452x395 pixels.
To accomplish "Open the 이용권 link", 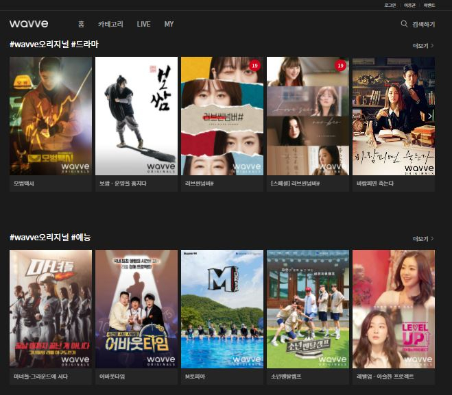I will [409, 5].
